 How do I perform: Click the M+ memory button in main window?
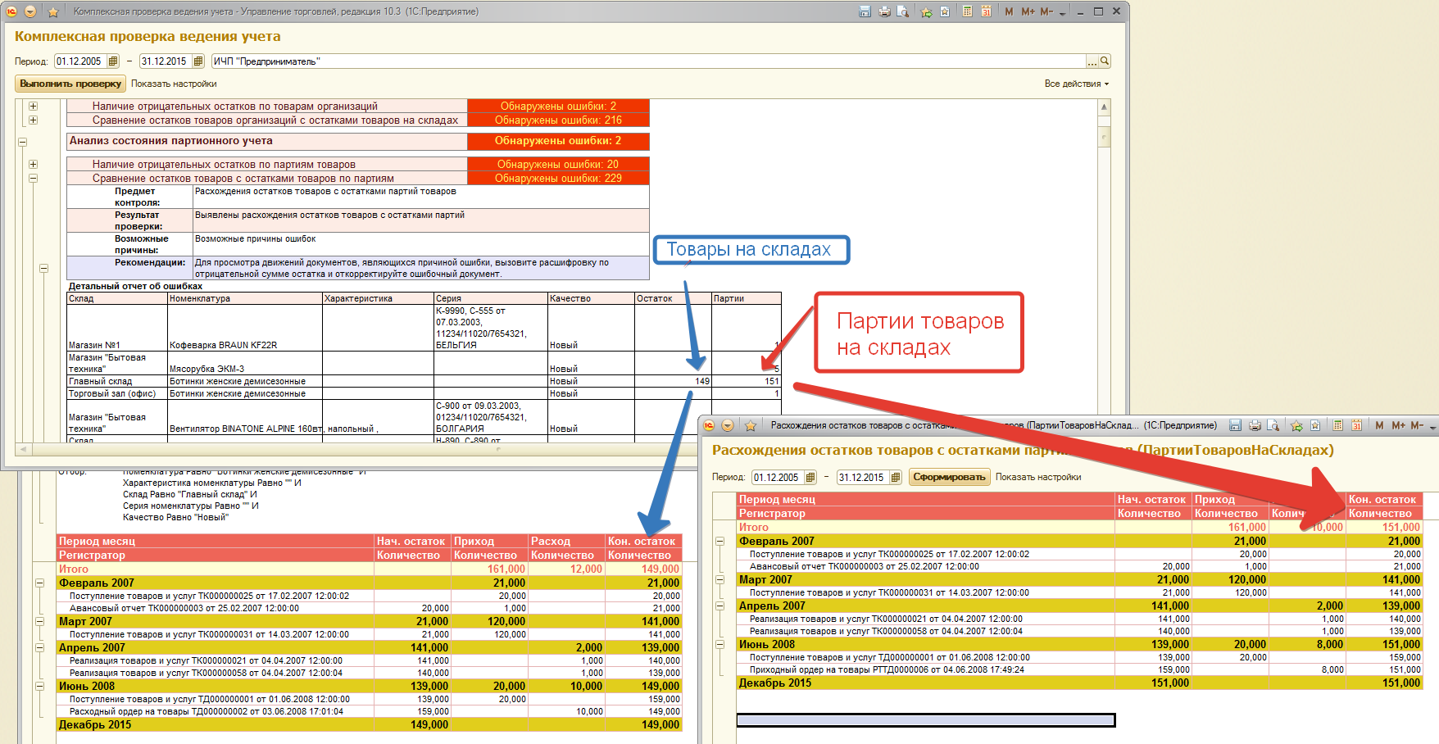(x=1028, y=11)
